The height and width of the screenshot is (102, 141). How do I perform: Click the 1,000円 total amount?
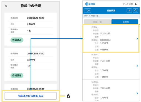pos(104,70)
